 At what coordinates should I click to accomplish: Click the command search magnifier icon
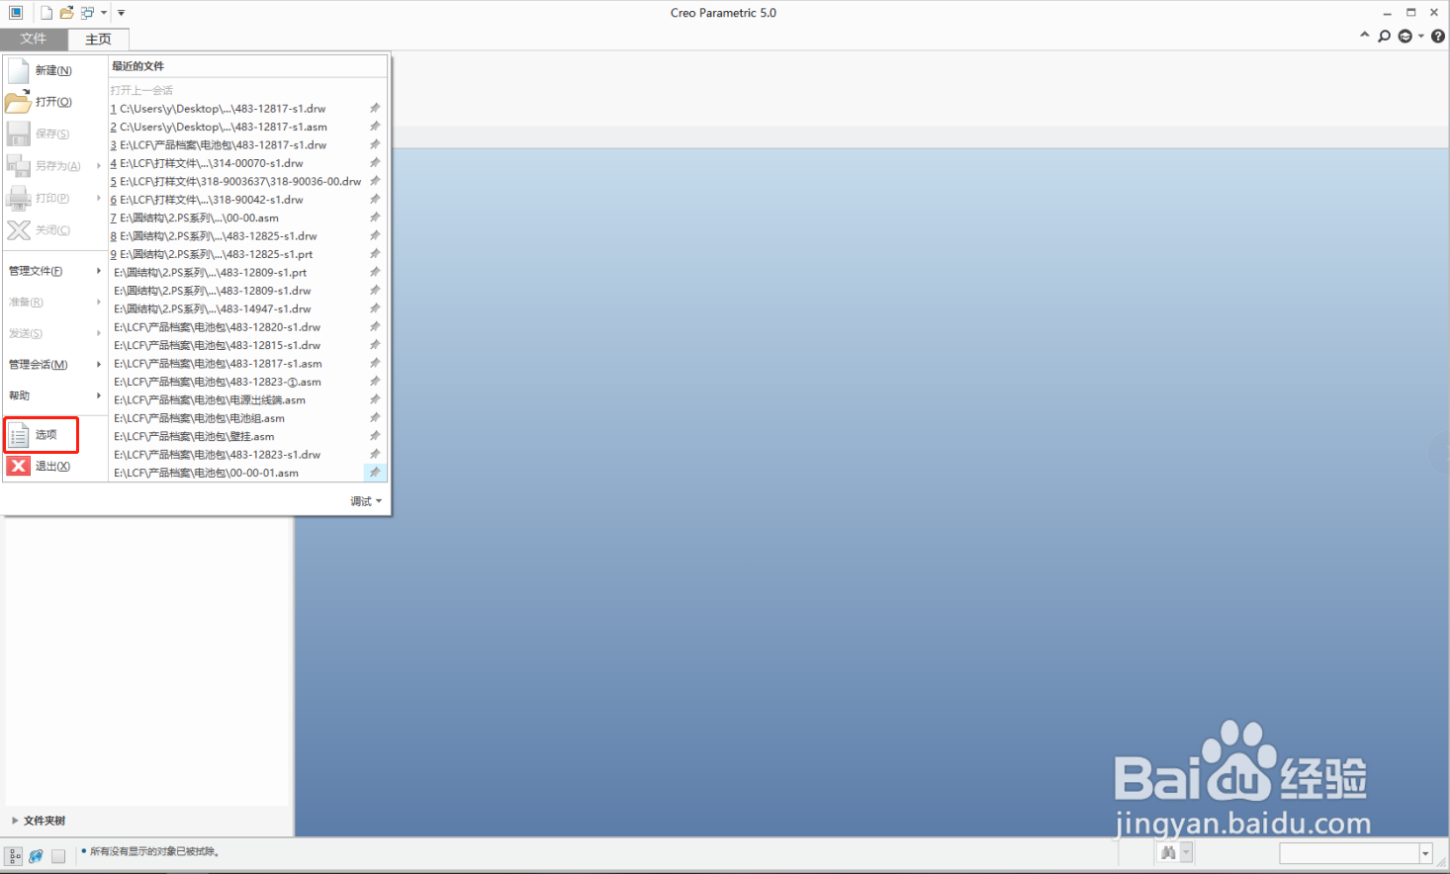pyautogui.click(x=1384, y=37)
